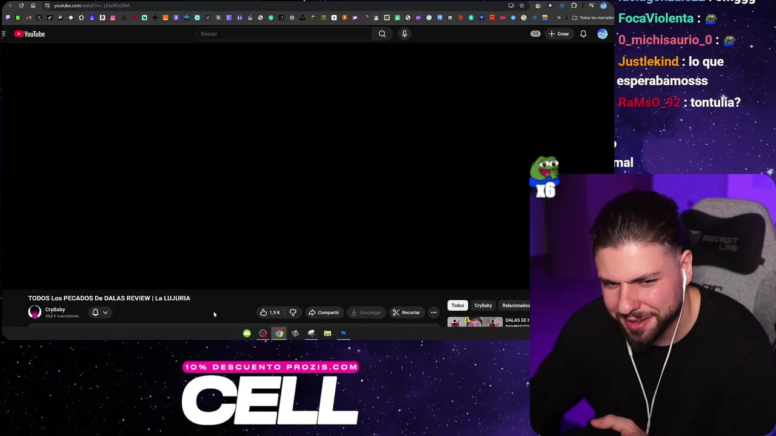This screenshot has height=436, width=776.
Task: Click the browser home button
Action: pos(33,5)
